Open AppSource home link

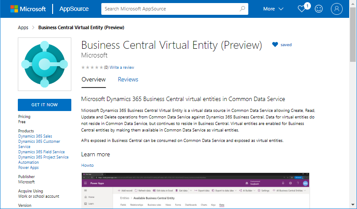(x=74, y=9)
